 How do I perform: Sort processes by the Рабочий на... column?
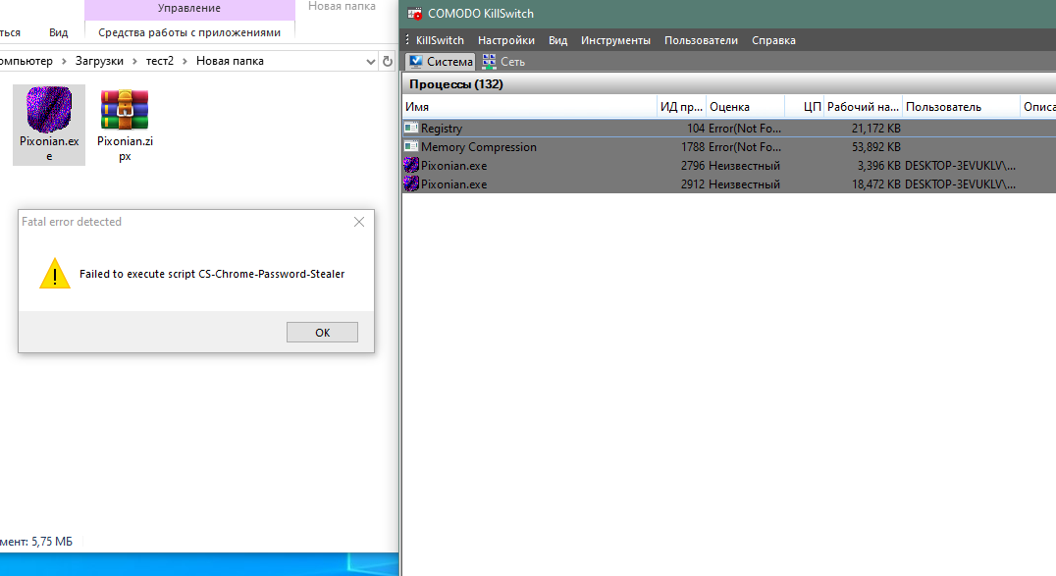[x=864, y=106]
